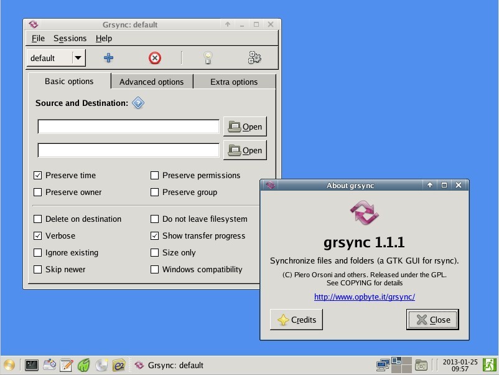Click the Open button for the source field
499x375 pixels.
tap(245, 126)
